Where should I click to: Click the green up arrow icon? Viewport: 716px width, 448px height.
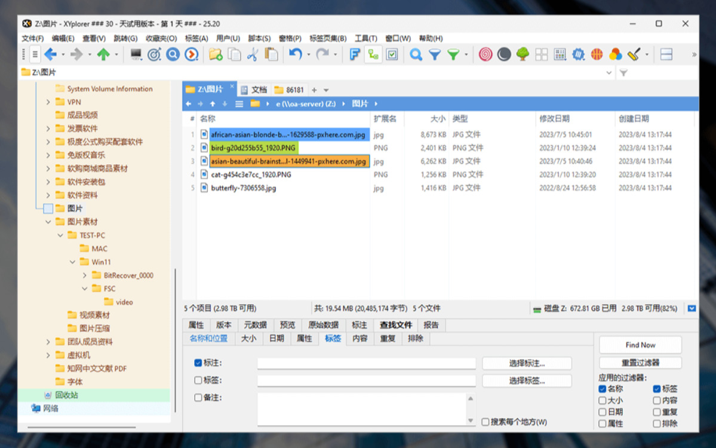point(103,54)
